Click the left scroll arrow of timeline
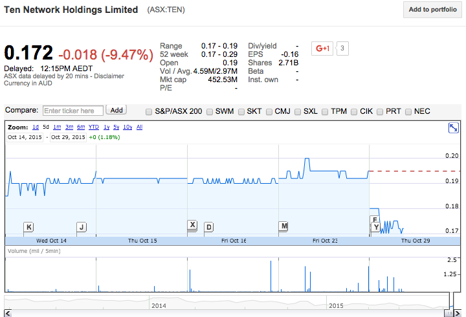Image resolution: width=466 pixels, height=317 pixels. [x=8, y=313]
